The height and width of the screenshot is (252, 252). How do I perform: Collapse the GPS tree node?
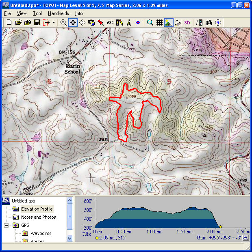[x=7, y=225]
